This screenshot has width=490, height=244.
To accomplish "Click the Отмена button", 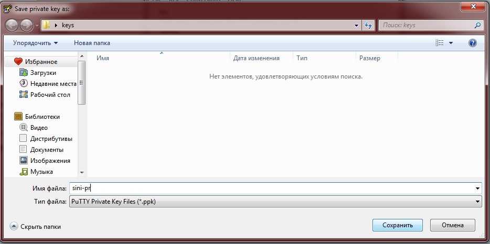I will [452, 225].
